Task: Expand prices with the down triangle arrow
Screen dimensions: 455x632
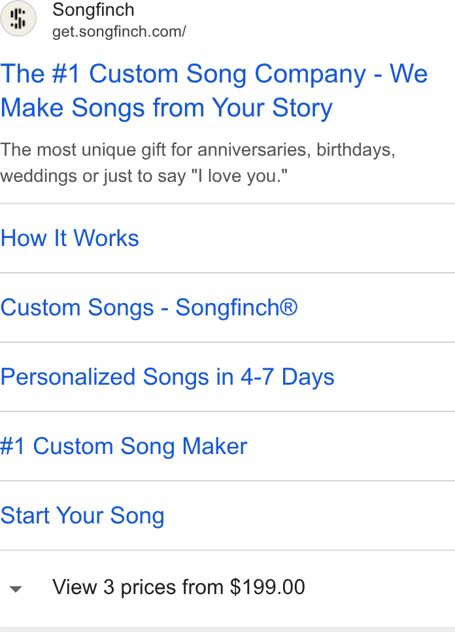Action: [x=16, y=589]
